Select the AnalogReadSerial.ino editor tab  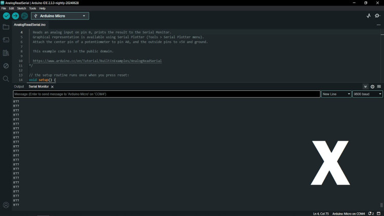coord(30,25)
